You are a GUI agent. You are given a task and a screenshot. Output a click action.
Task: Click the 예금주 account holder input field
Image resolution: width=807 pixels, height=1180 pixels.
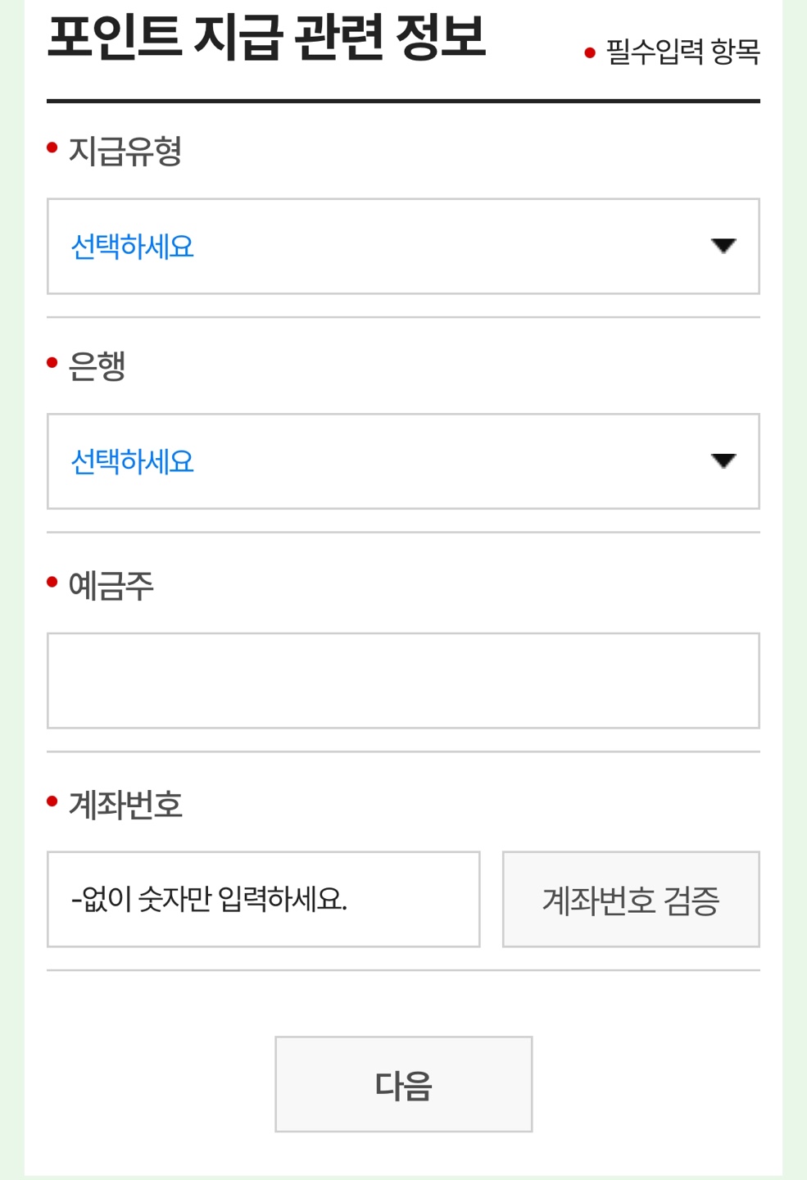(x=403, y=680)
